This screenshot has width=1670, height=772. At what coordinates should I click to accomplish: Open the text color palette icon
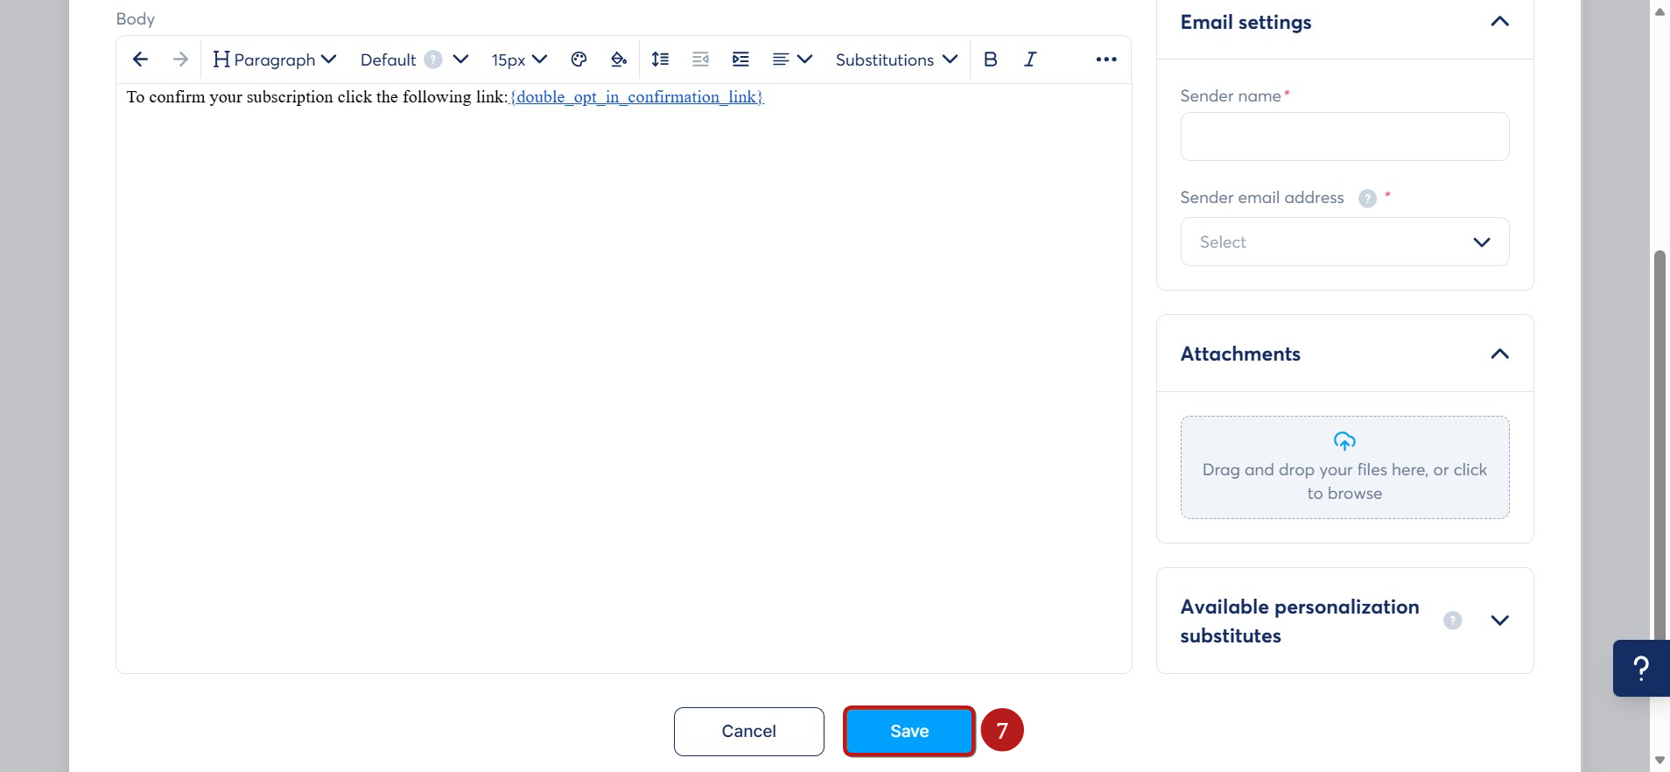(x=579, y=60)
